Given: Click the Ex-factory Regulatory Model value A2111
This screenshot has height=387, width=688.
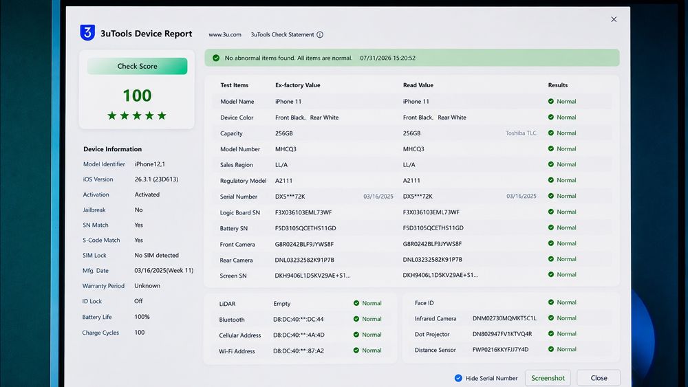Looking at the screenshot, I should point(283,181).
